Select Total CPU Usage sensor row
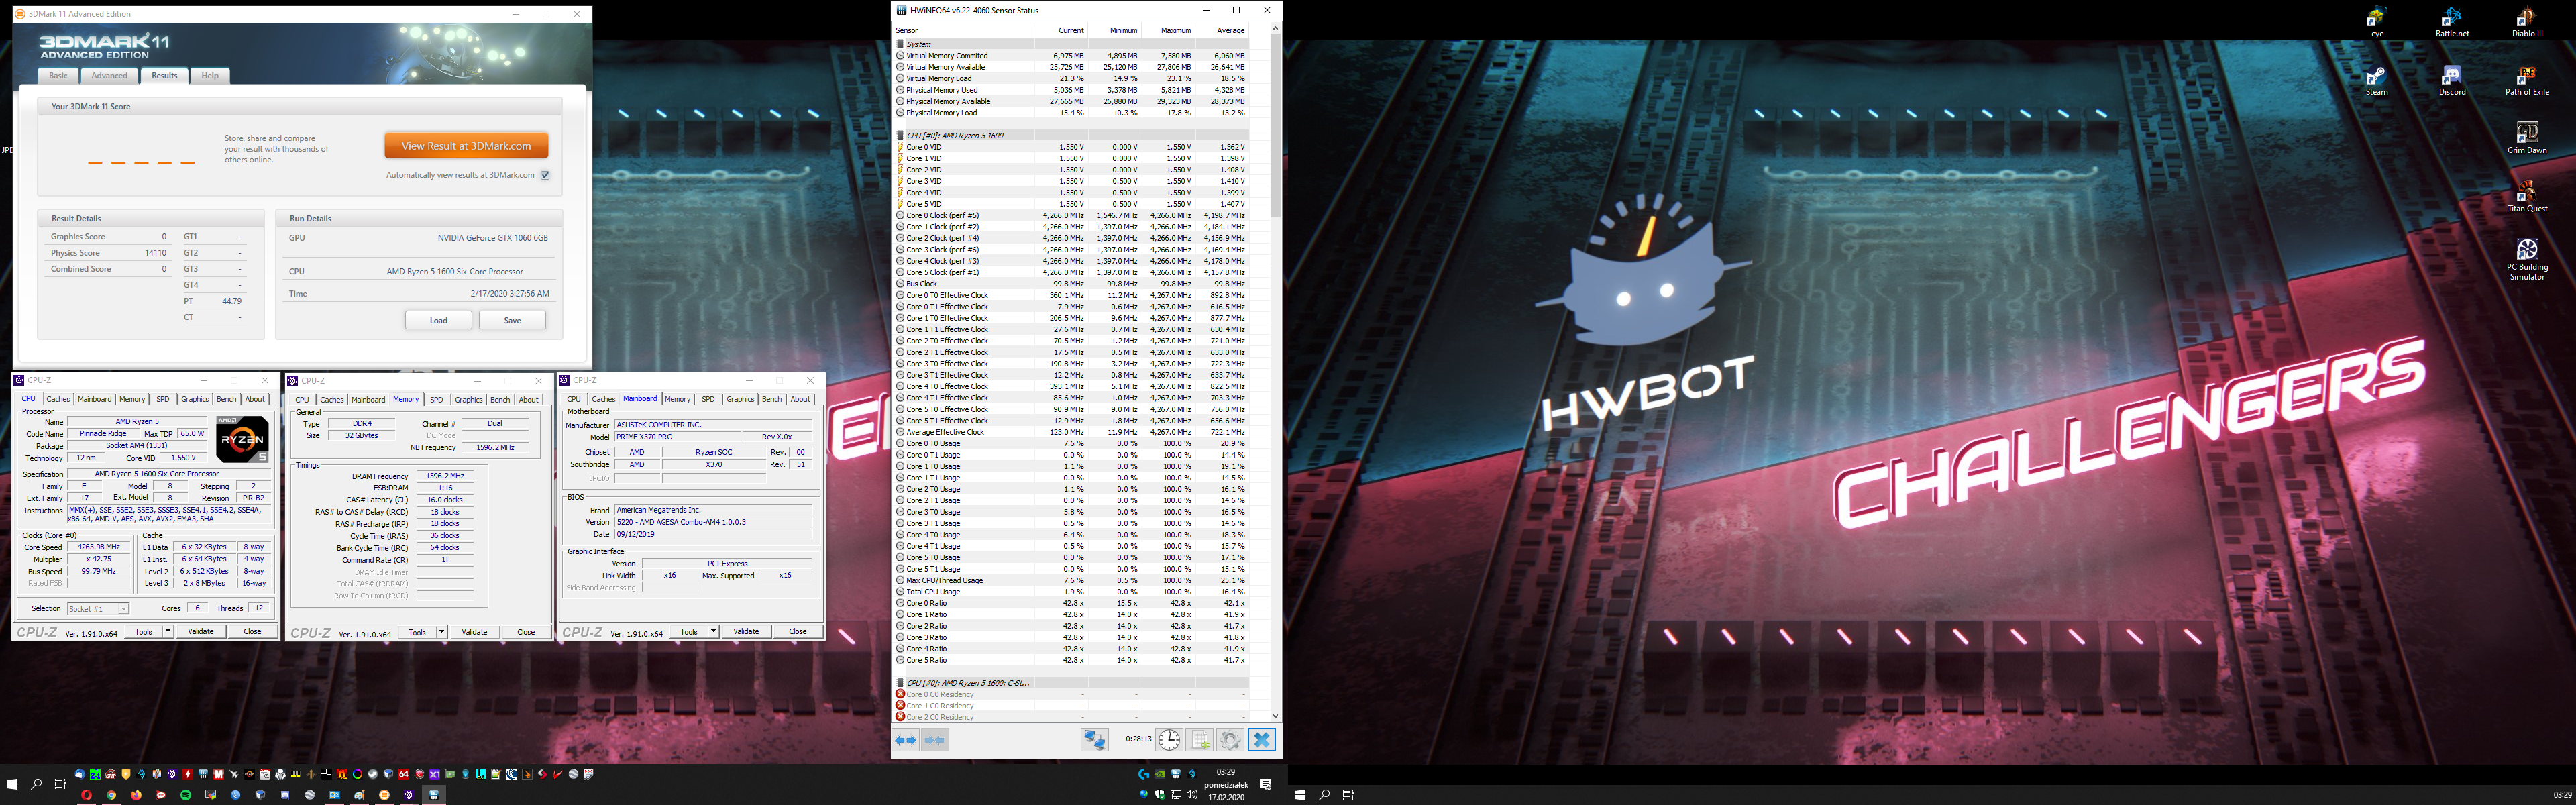The width and height of the screenshot is (2576, 805). pyautogui.click(x=1071, y=592)
